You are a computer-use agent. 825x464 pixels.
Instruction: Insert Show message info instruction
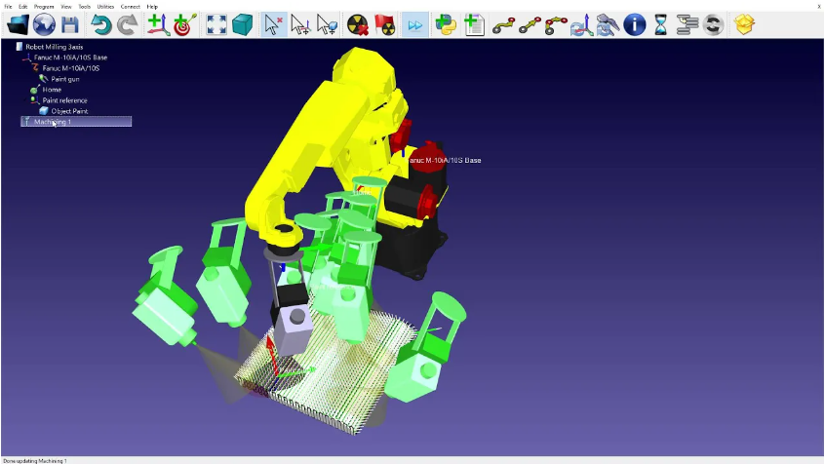pos(635,24)
